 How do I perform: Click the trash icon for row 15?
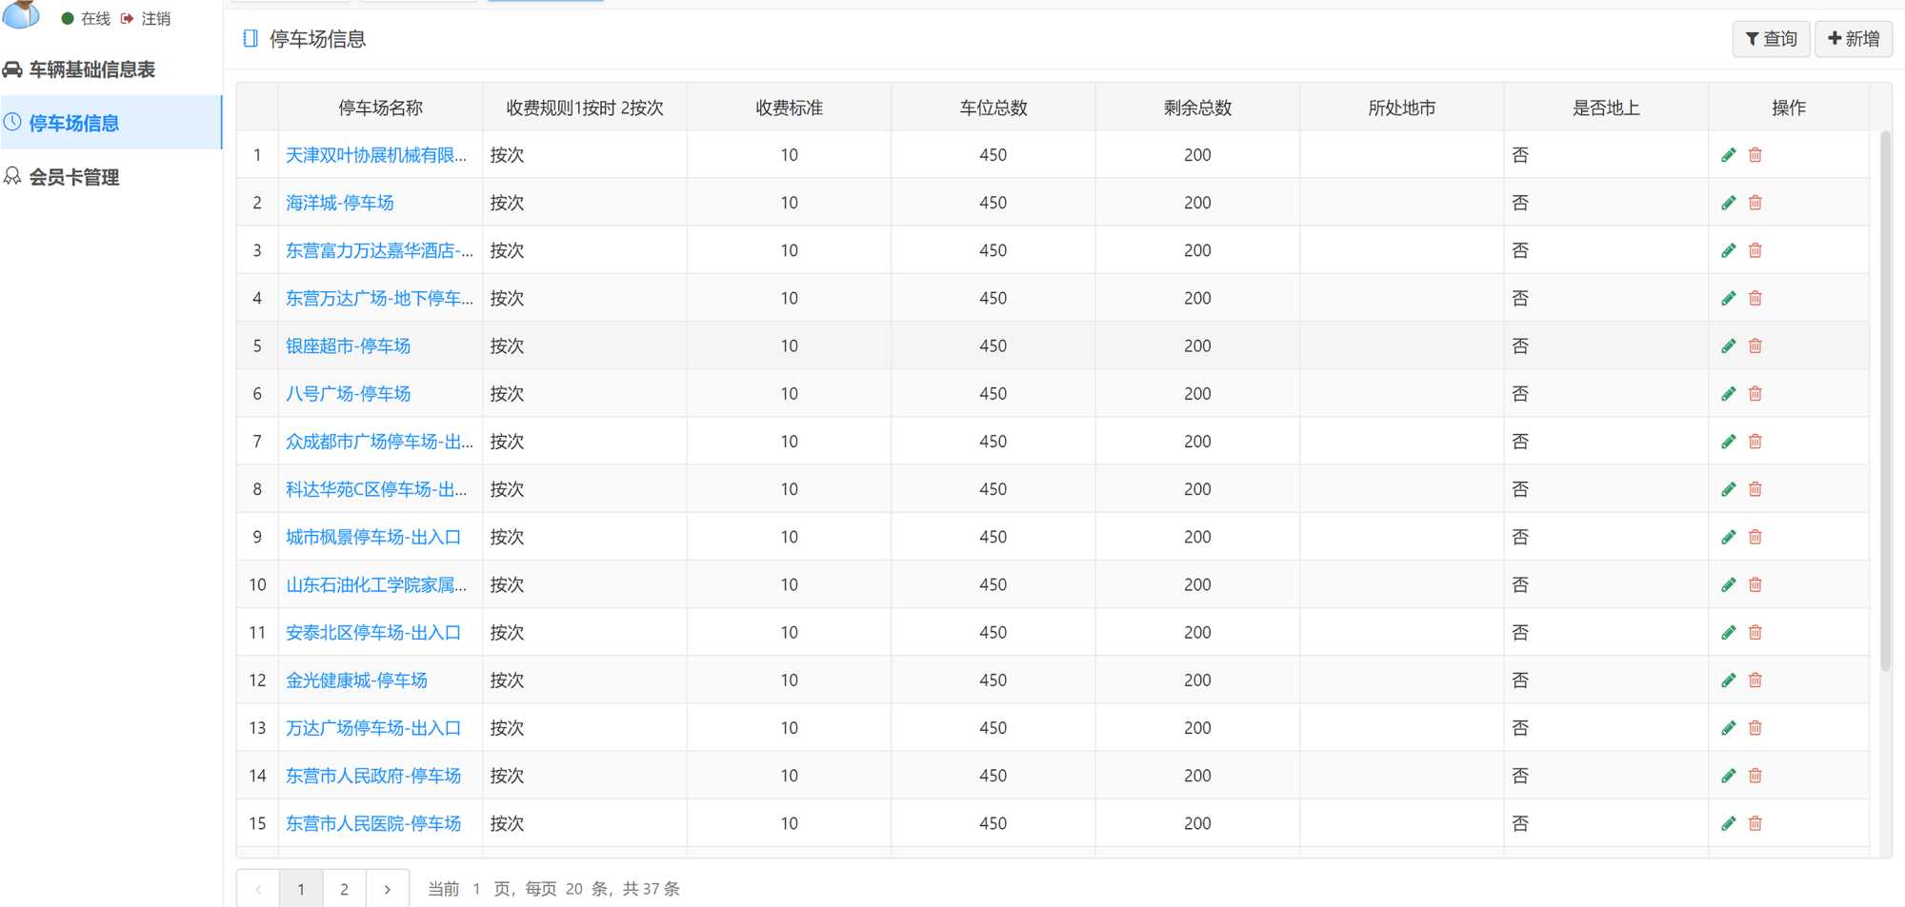pos(1755,823)
